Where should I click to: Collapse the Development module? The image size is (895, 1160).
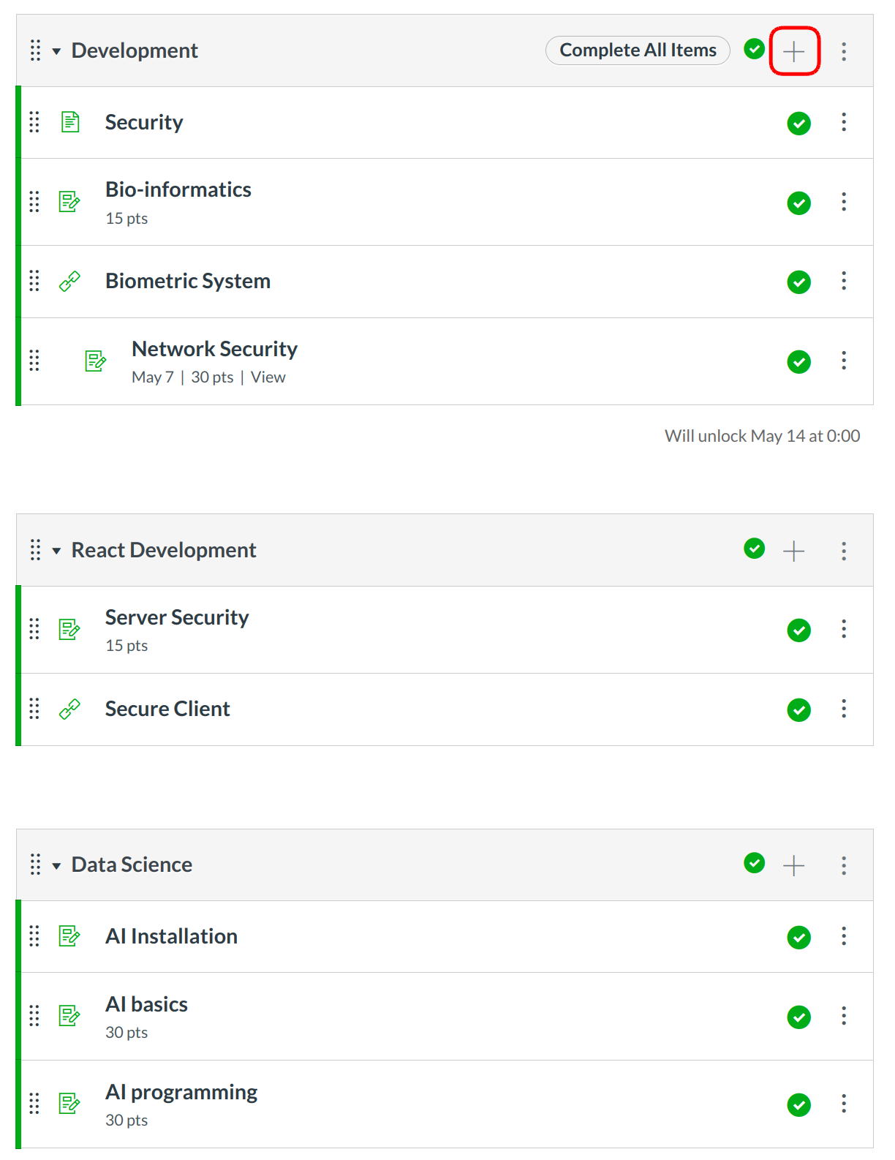[56, 51]
